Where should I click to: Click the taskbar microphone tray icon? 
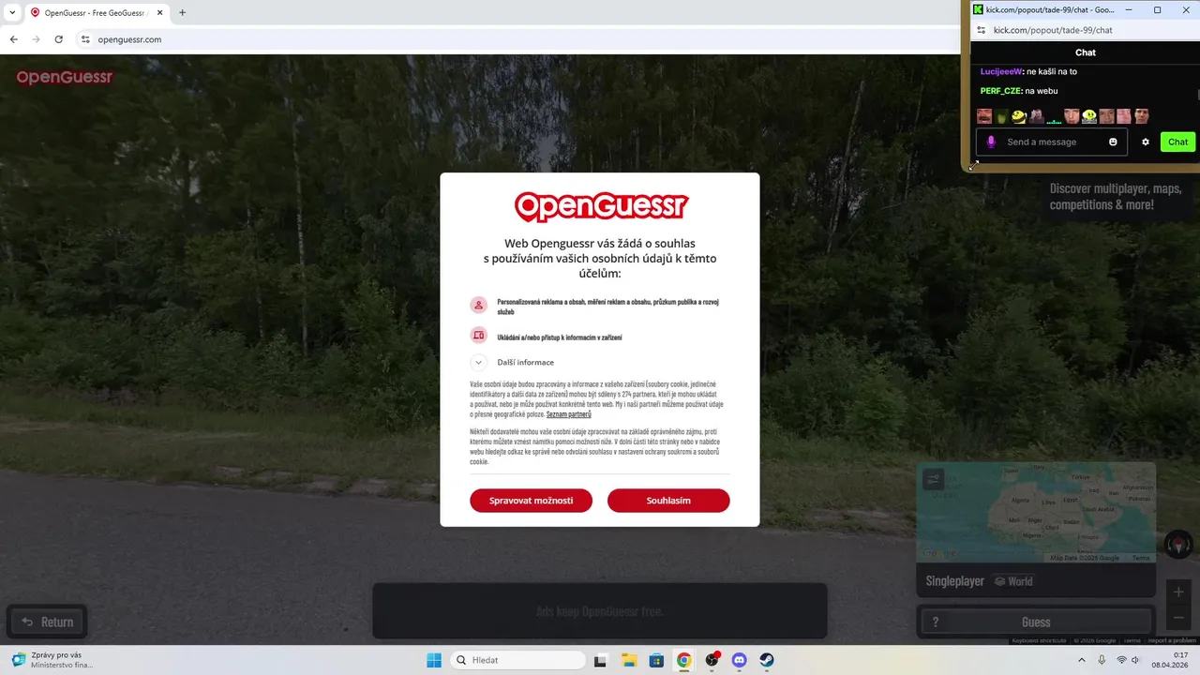pyautogui.click(x=1102, y=660)
